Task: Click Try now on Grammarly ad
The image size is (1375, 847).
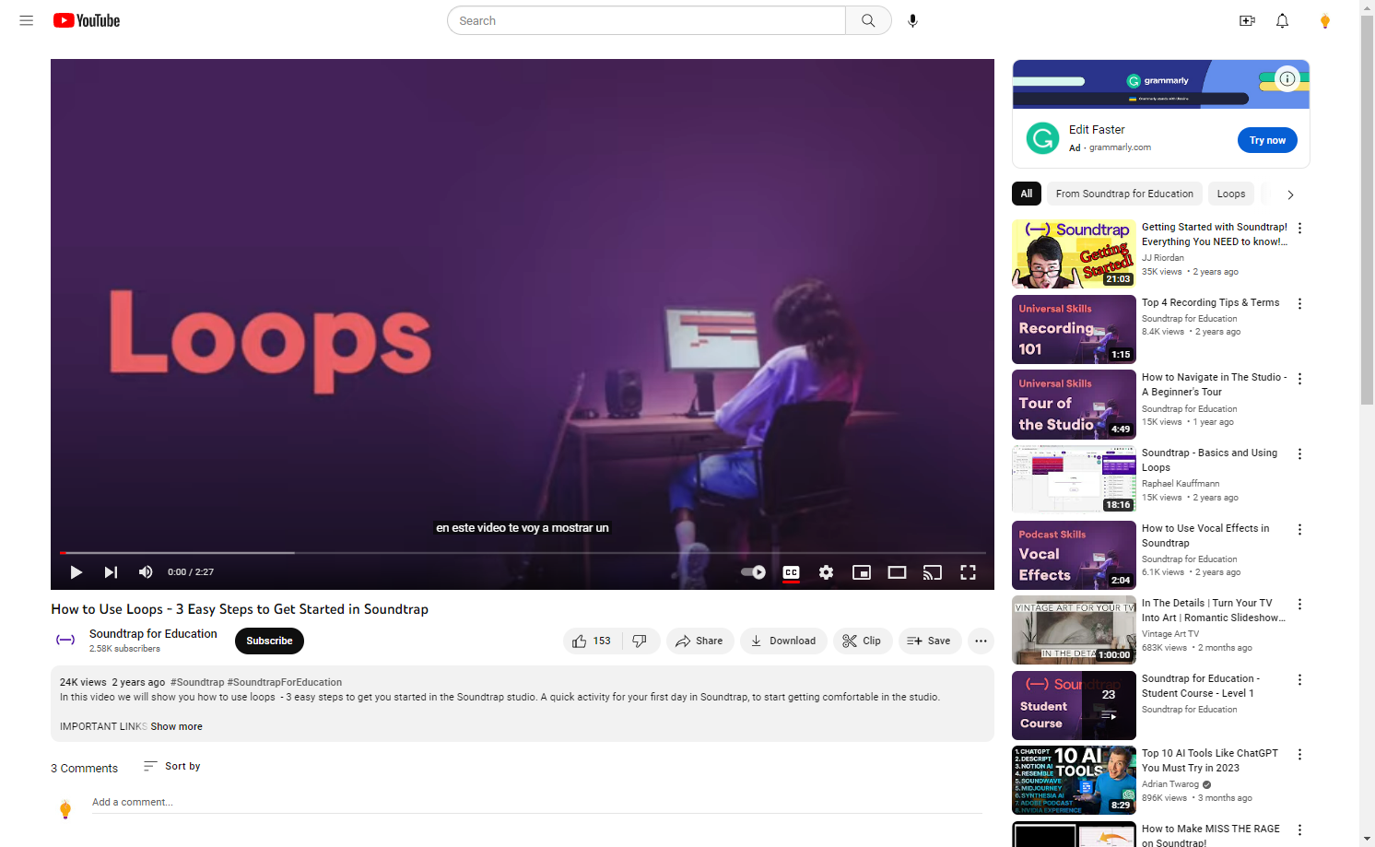Action: pos(1267,140)
